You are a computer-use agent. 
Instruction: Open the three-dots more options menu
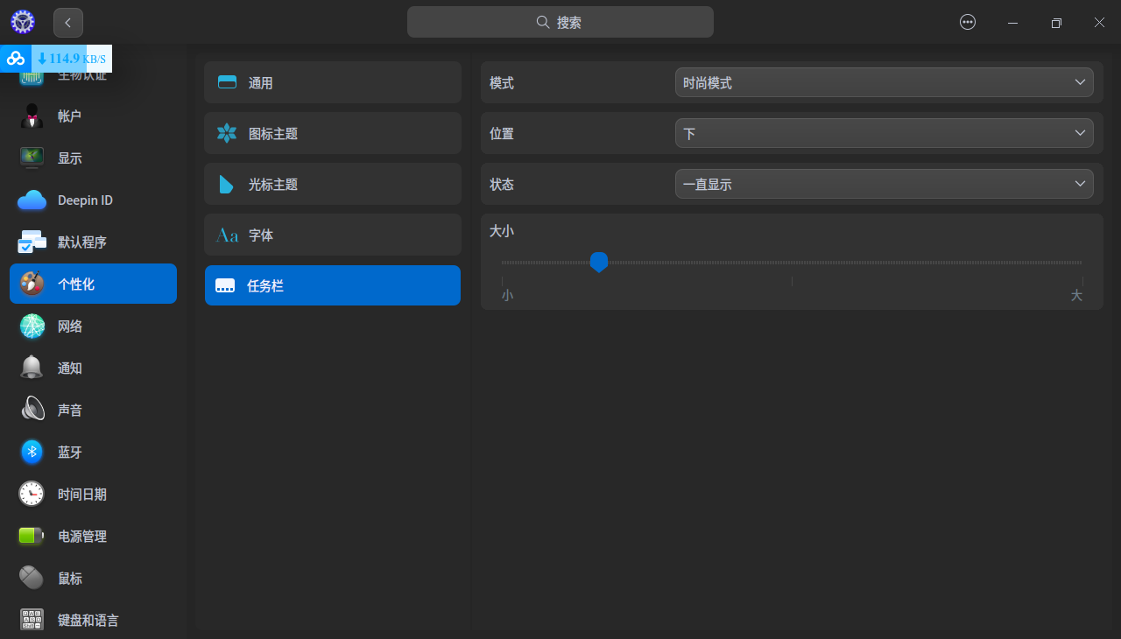pos(968,23)
